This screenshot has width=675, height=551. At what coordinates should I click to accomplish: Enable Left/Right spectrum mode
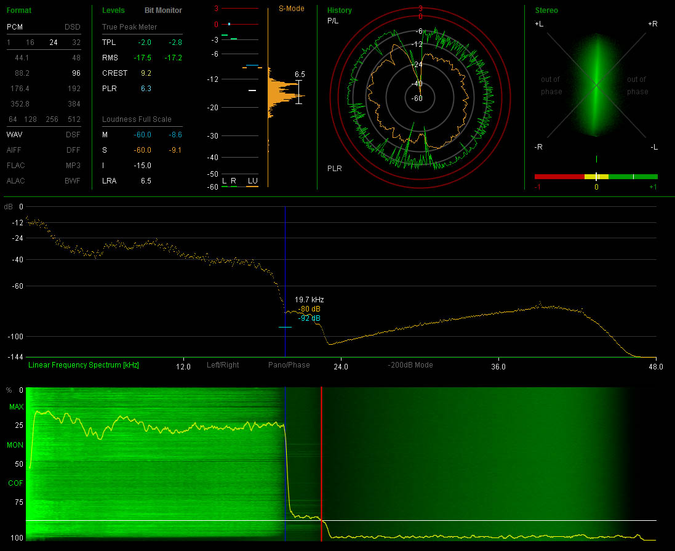(223, 365)
